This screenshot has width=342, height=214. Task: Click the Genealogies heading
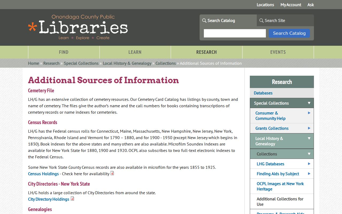tap(40, 209)
